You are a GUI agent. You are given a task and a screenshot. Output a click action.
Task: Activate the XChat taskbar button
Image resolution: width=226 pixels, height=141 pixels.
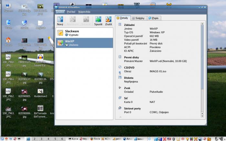coord(106,139)
